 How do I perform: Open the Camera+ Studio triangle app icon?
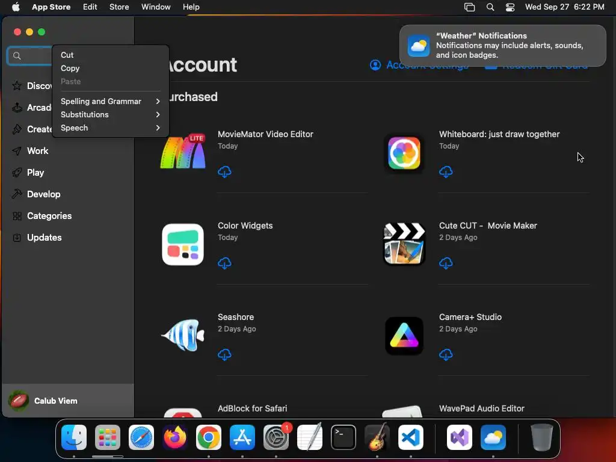(x=404, y=336)
